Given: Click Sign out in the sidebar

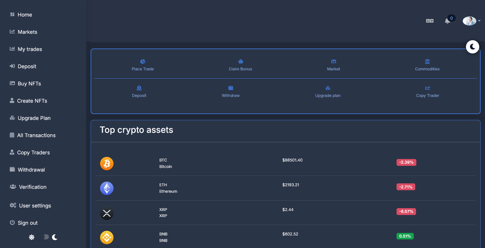Looking at the screenshot, I should pyautogui.click(x=27, y=223).
